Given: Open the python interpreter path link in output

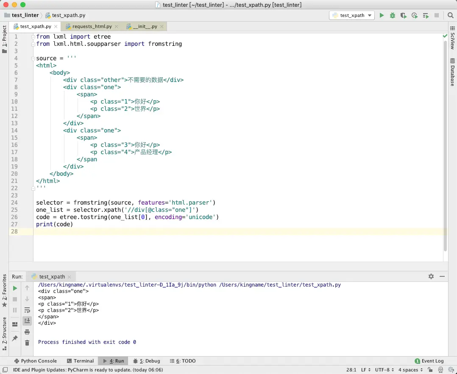Looking at the screenshot, I should click(127, 285).
